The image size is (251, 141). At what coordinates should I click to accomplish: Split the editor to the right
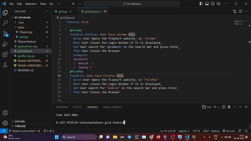[x=240, y=11]
